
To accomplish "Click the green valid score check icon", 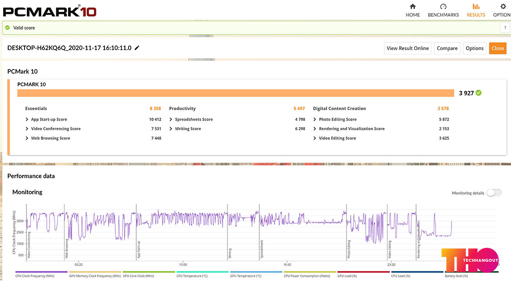I will point(8,28).
